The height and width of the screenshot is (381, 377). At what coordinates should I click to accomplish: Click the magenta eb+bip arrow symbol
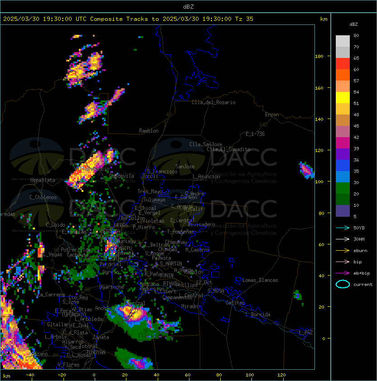click(x=343, y=273)
